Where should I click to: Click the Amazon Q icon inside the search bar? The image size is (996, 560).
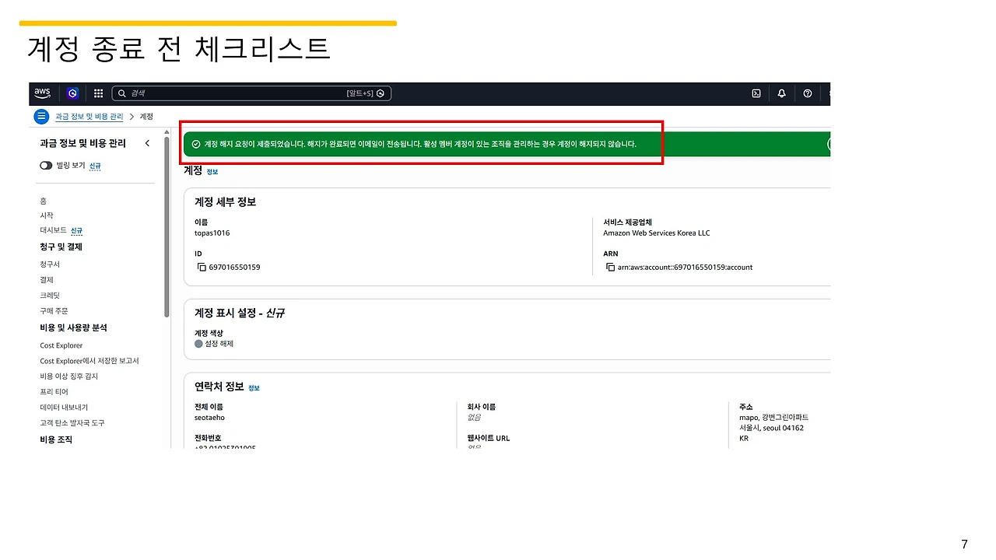click(381, 93)
